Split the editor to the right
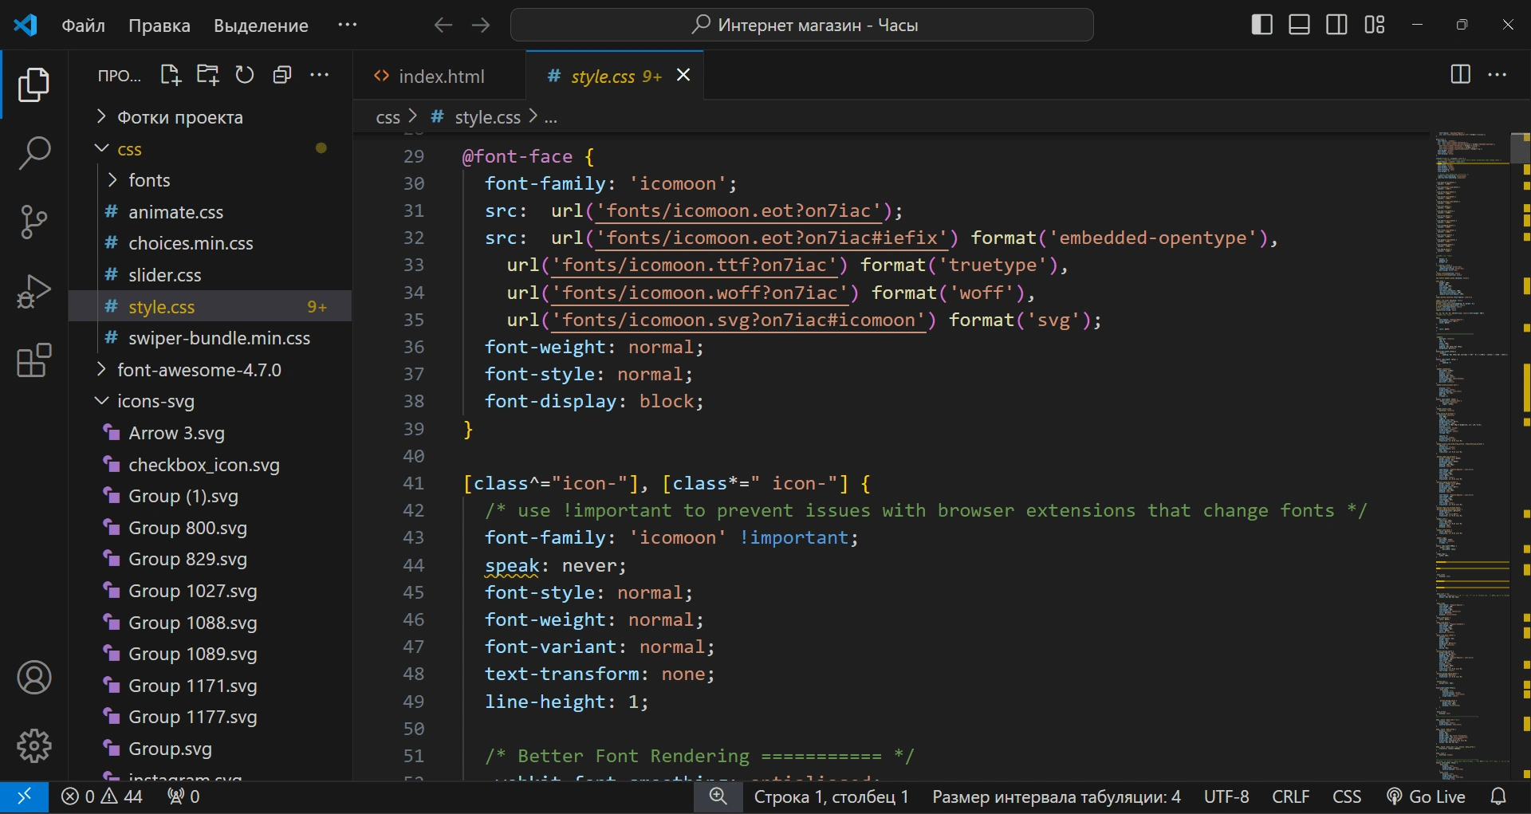Screen dimensions: 1531x814 click(x=1460, y=75)
